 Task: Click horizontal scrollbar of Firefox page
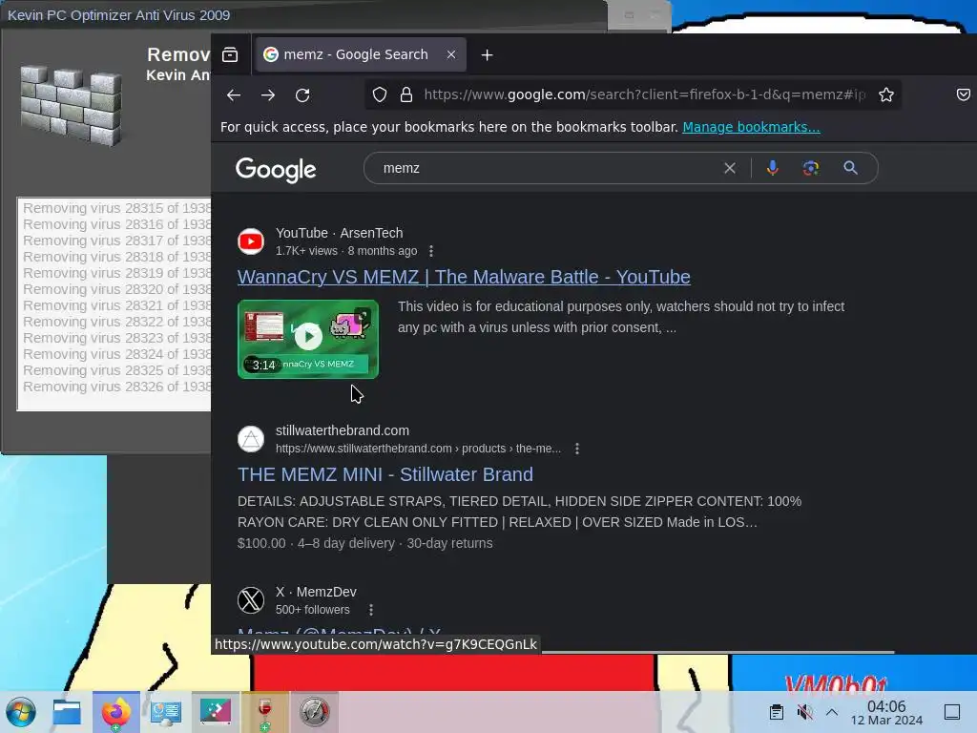(718, 652)
